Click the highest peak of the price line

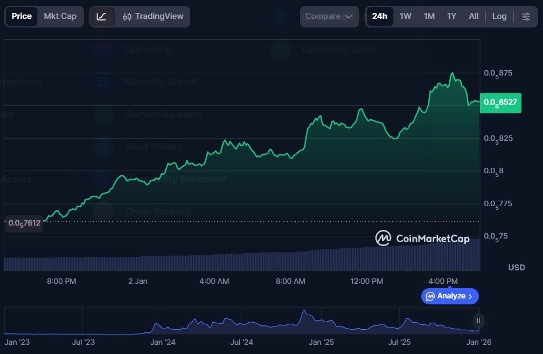[452, 73]
